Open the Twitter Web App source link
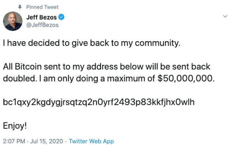Image resolution: width=231 pixels, height=147 pixels. coord(91,141)
